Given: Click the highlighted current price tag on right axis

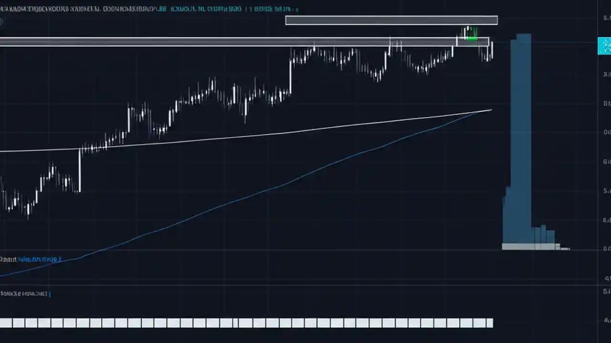Looking at the screenshot, I should coord(604,45).
